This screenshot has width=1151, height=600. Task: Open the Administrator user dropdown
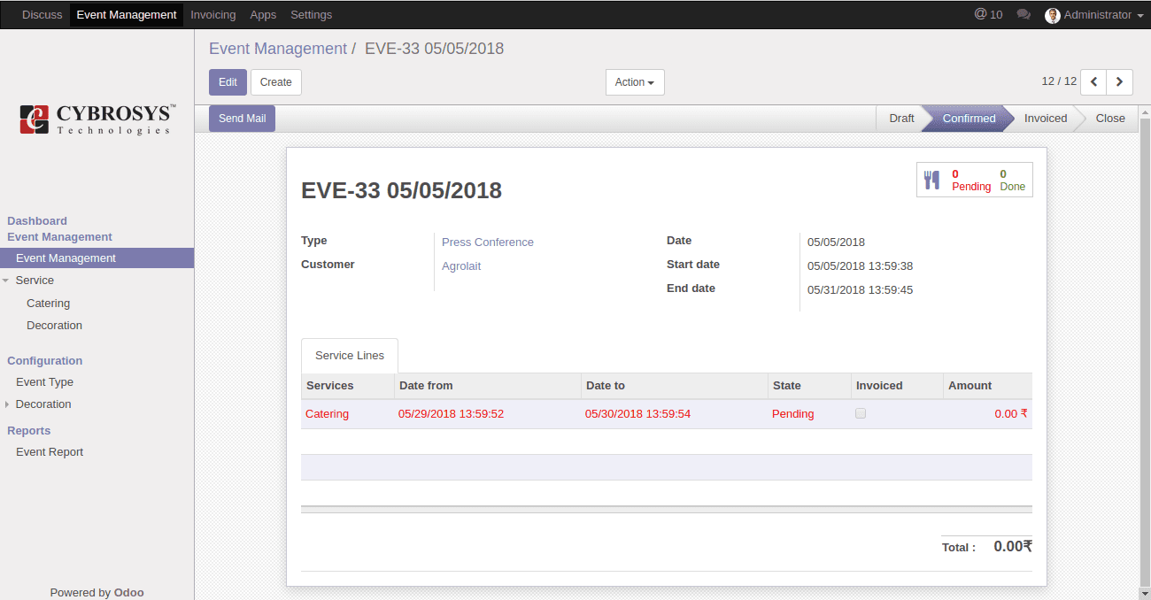click(x=1094, y=15)
